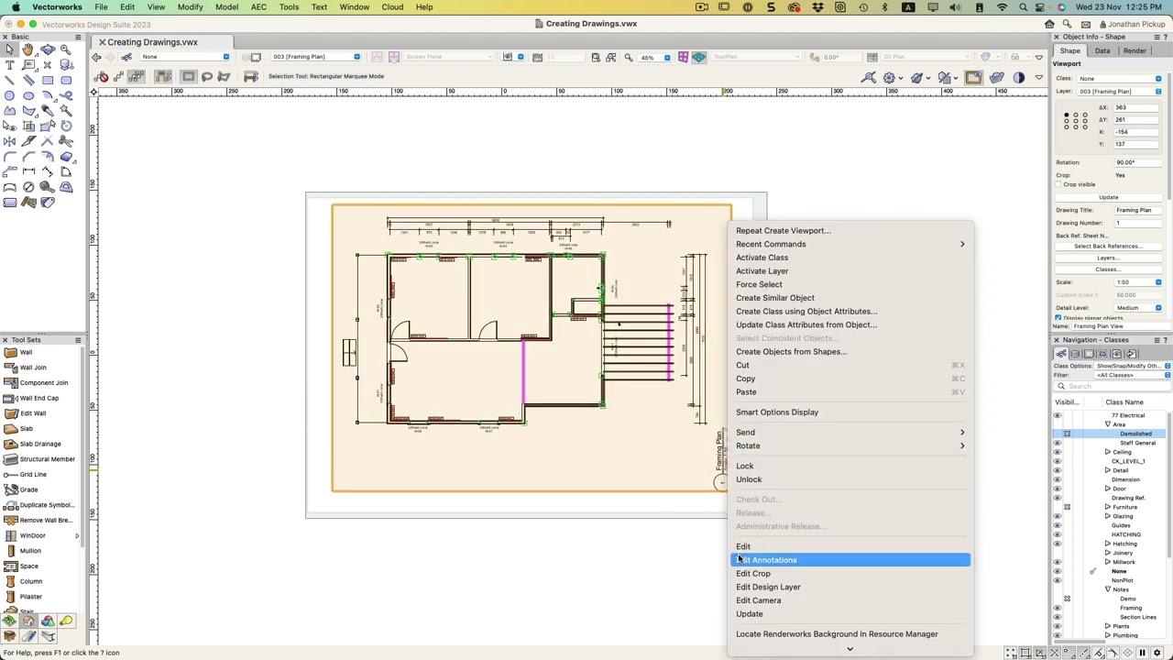Select the Oval tool
Screen dimensions: 1173x660
28,95
